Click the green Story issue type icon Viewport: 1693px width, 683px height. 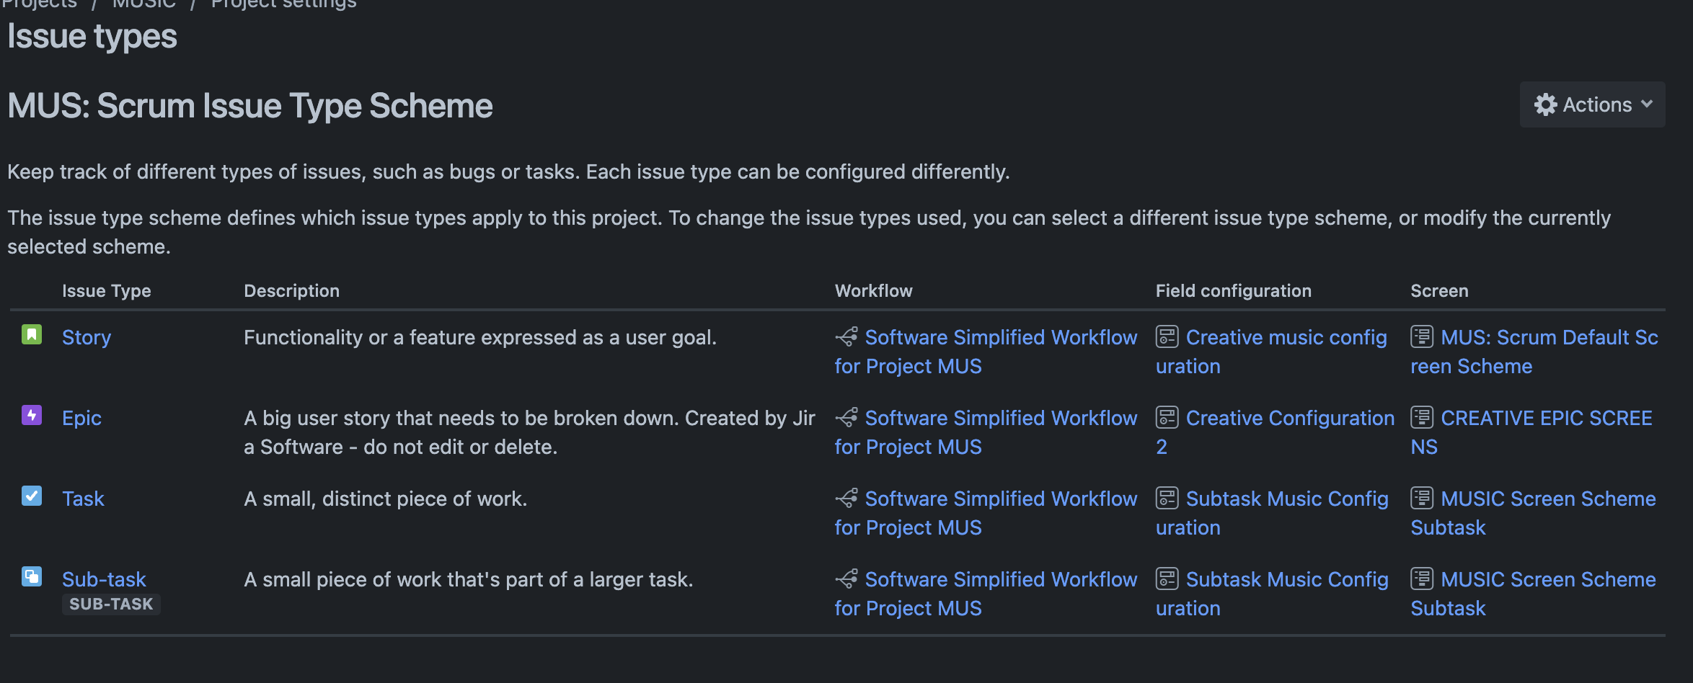(32, 334)
